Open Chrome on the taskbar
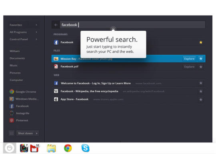Image resolution: width=216 pixels, height=162 pixels. coord(68,148)
